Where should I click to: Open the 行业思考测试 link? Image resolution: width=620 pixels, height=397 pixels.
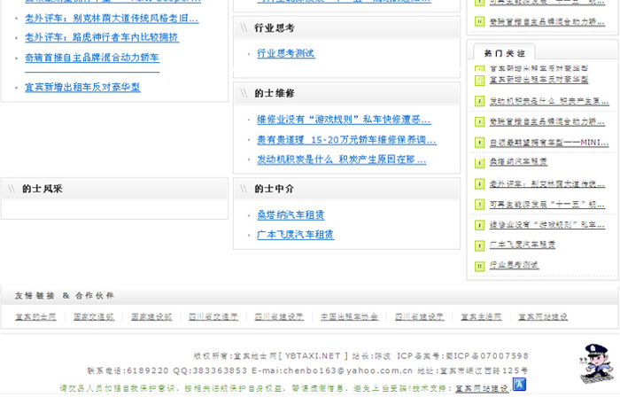[285, 54]
